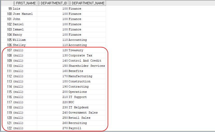This screenshot has height=132, width=215.
Task: Select the 'Construction' cell
Action: pos(87,81)
